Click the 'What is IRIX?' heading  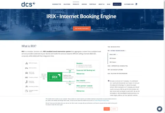point(29,46)
